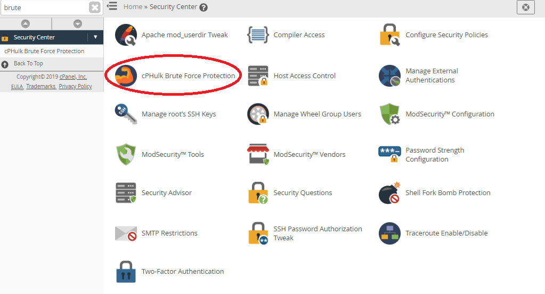
Task: Click the Compiler Access icon
Action: point(258,35)
